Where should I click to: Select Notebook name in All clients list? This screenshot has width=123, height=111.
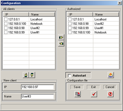(36, 24)
